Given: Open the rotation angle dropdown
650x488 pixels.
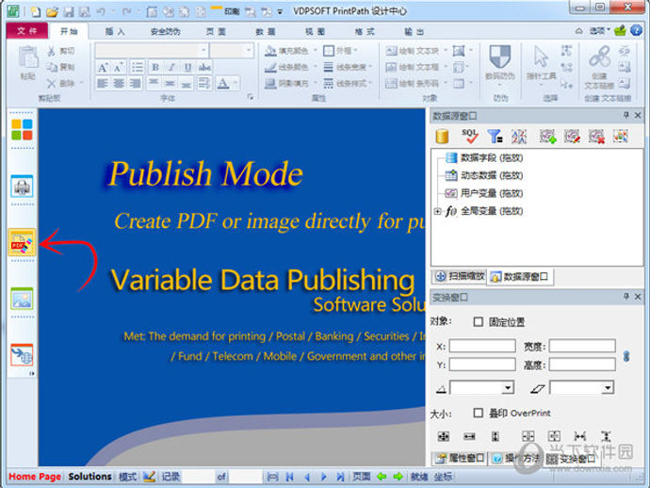Looking at the screenshot, I should (508, 388).
